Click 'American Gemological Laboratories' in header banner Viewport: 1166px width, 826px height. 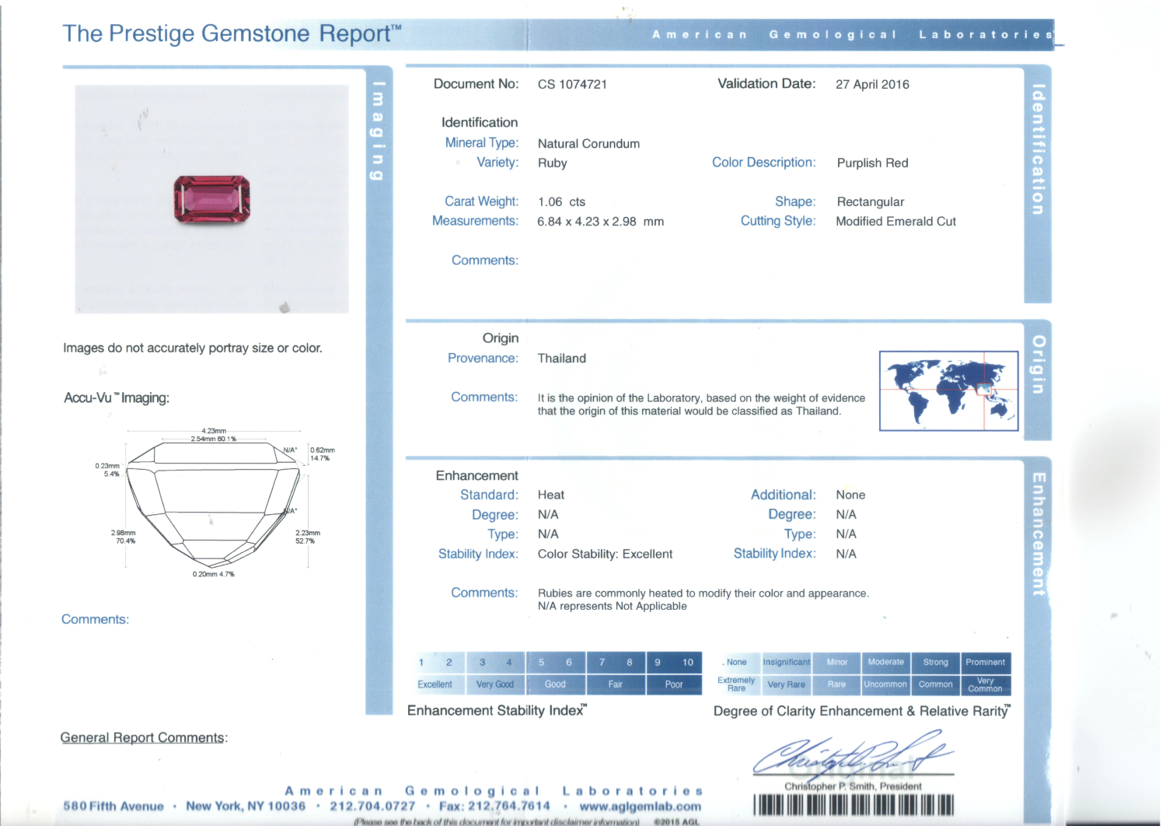853,35
